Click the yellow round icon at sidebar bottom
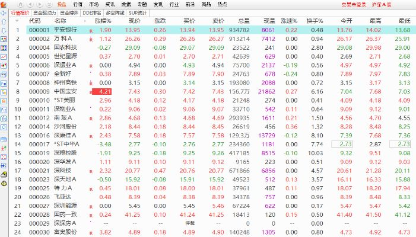 click(x=4, y=184)
